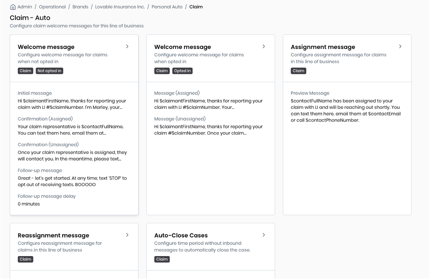Viewport: 430px width, 279px height.
Task: Select the Claim breadcrumb item
Action: point(196,7)
